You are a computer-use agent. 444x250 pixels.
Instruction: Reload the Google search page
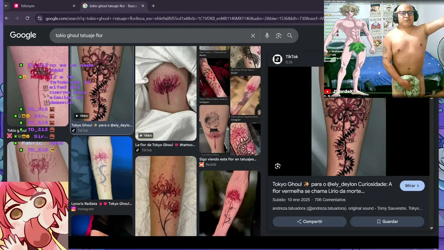coord(27,18)
